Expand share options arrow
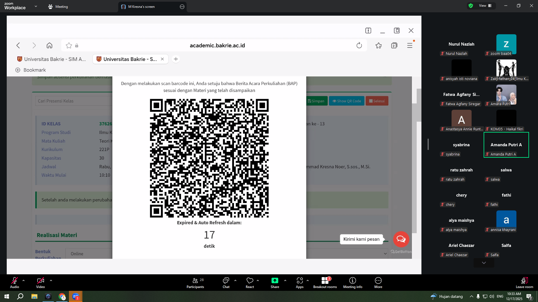 [285, 280]
